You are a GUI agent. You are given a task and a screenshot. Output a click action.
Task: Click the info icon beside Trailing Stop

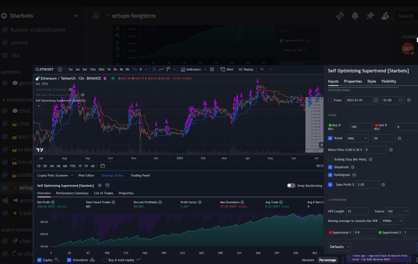pyautogui.click(x=371, y=159)
